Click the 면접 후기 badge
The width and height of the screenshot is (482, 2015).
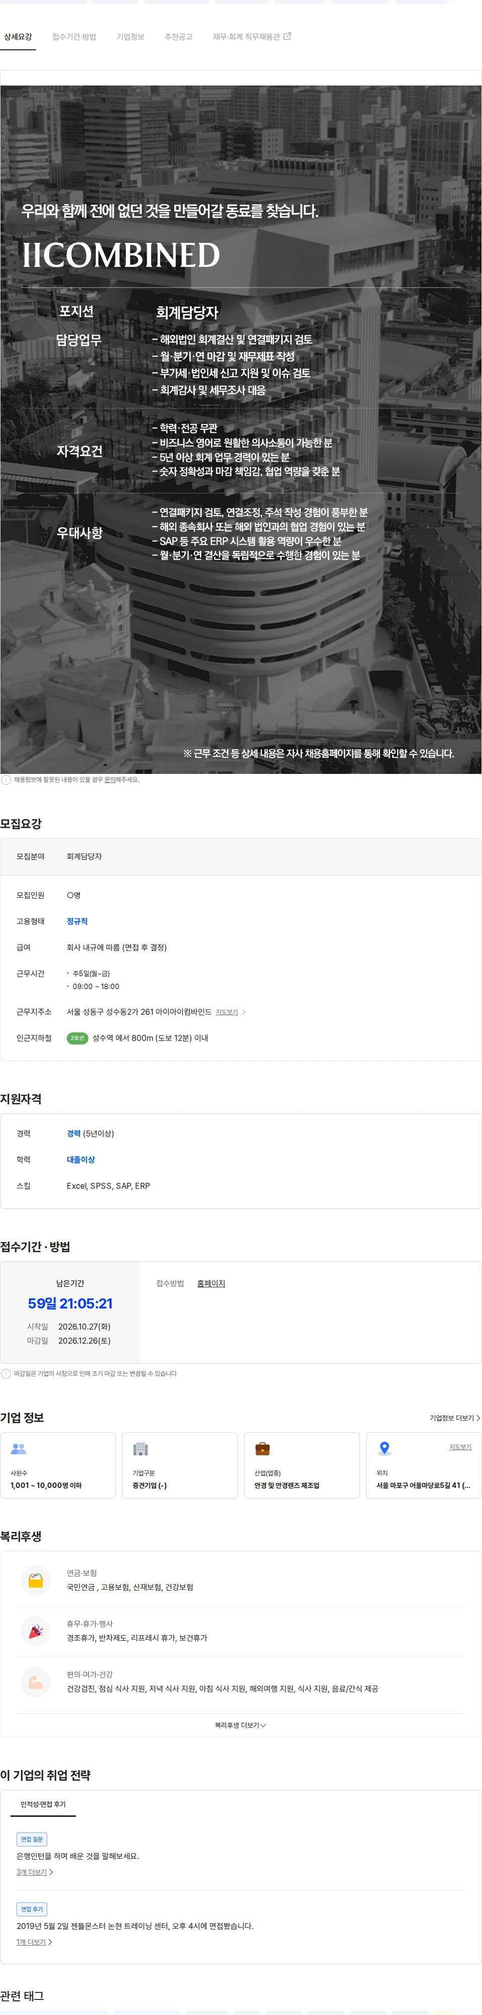tap(32, 1909)
